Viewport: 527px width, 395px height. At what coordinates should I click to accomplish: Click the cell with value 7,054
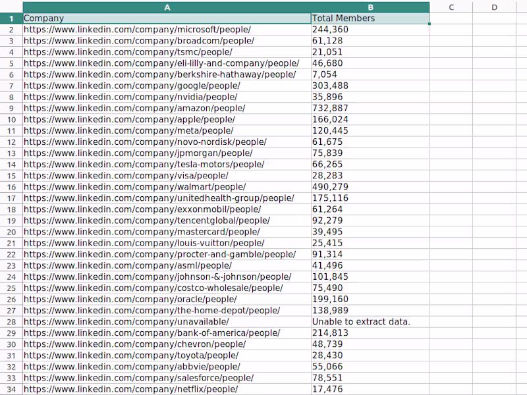tap(370, 74)
